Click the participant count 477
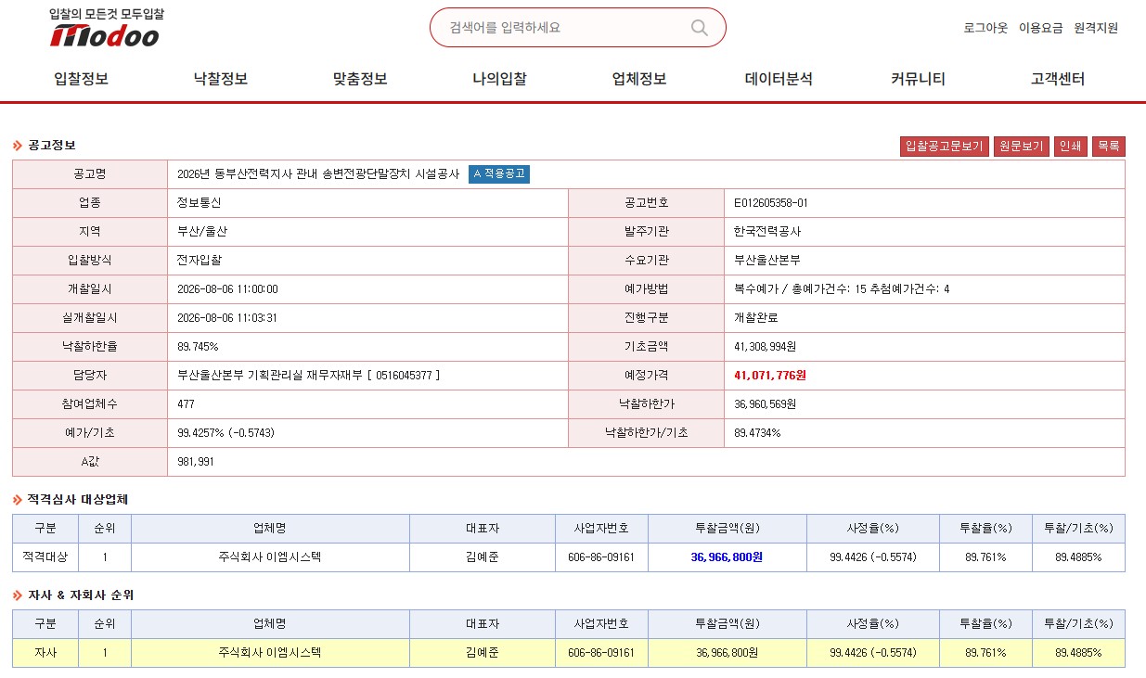Viewport: 1146px width, 678px height. 186,404
